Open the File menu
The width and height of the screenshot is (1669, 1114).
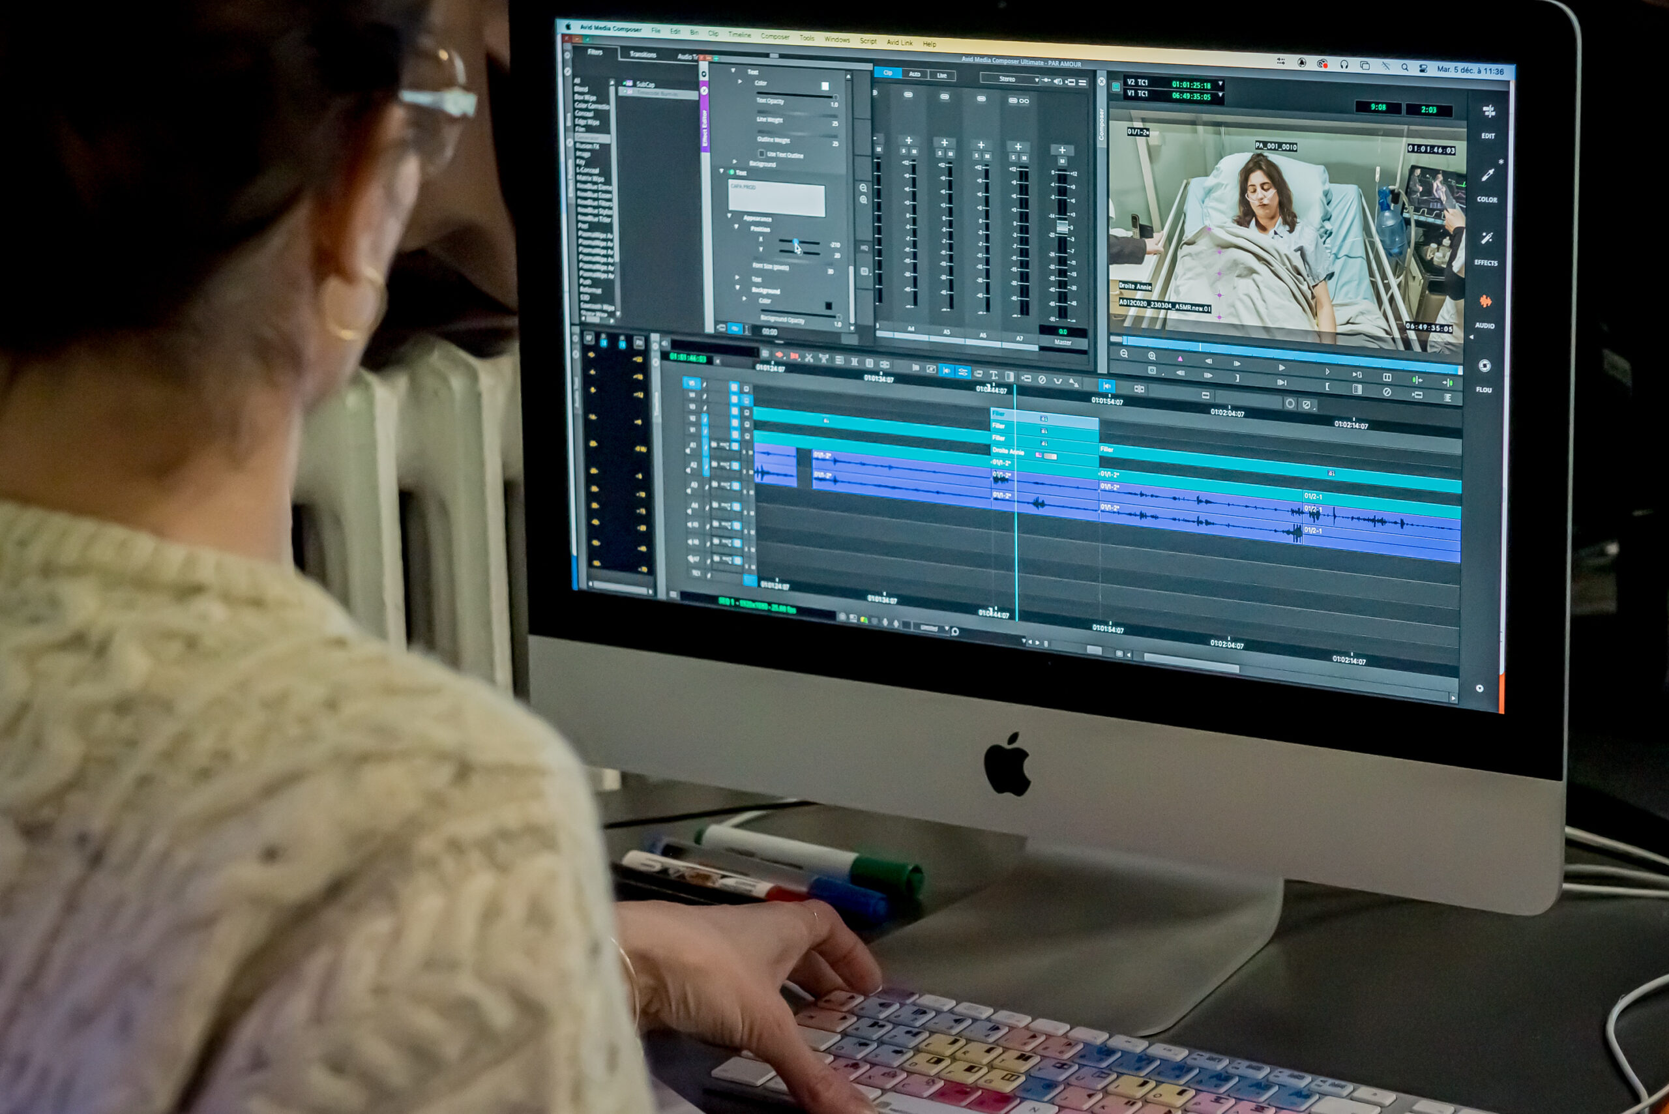click(656, 31)
